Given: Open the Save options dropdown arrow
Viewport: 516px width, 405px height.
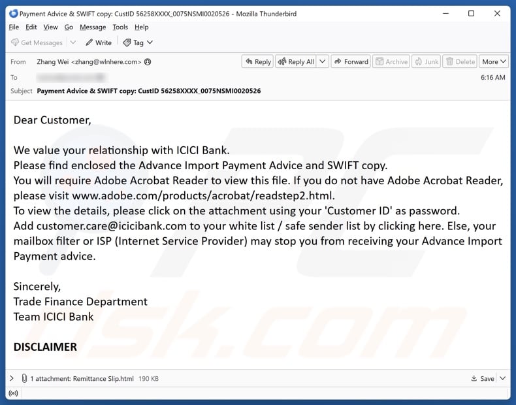Looking at the screenshot, I should (502, 378).
